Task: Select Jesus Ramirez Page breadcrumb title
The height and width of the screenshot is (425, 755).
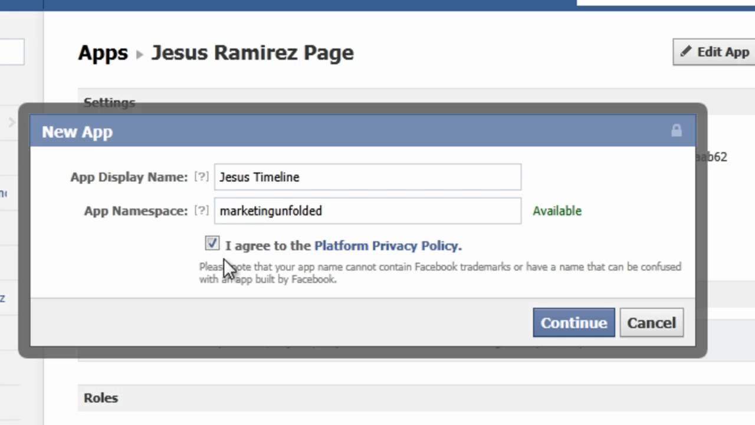Action: coord(252,53)
